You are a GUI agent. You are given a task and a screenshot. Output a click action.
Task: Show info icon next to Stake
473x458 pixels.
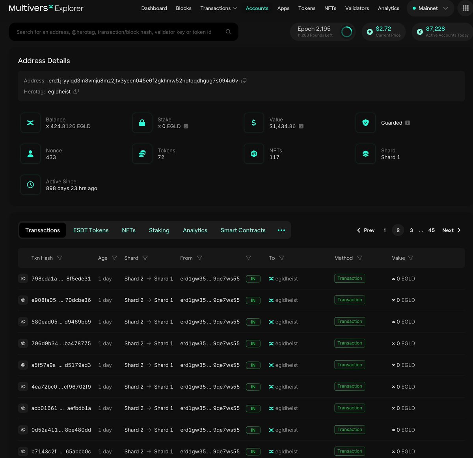point(186,126)
